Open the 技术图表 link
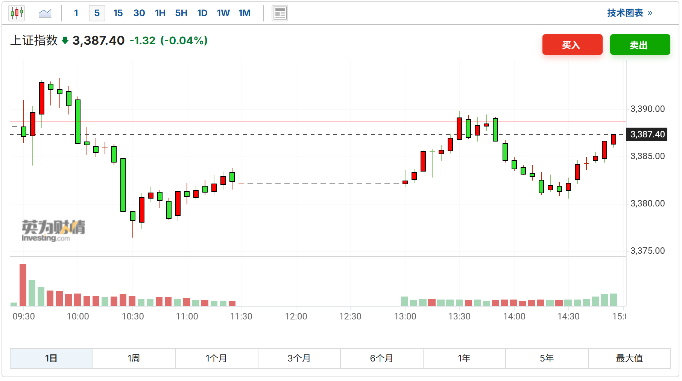 click(x=630, y=13)
